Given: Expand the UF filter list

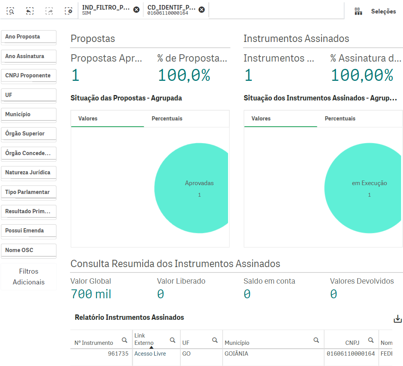Looking at the screenshot, I should [x=29, y=95].
